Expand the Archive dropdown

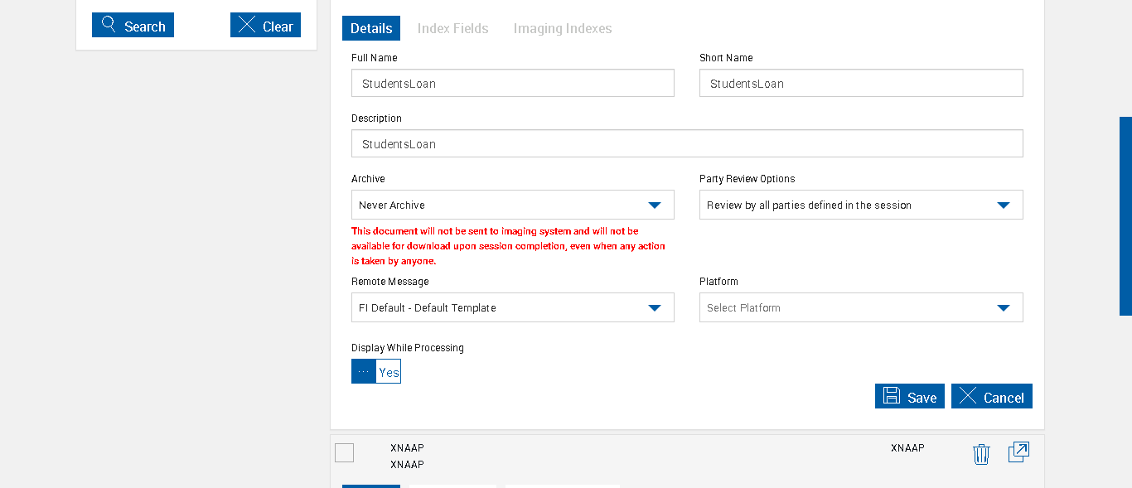[x=654, y=205]
